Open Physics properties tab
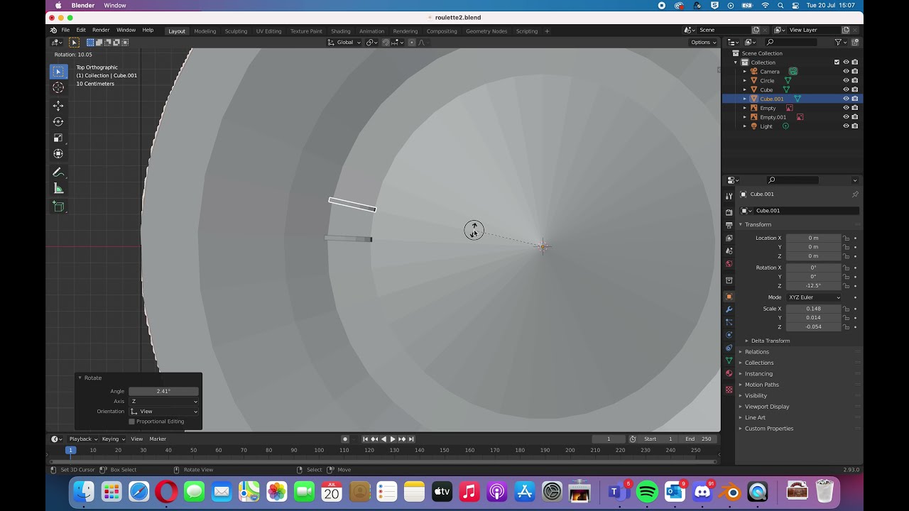 [729, 335]
